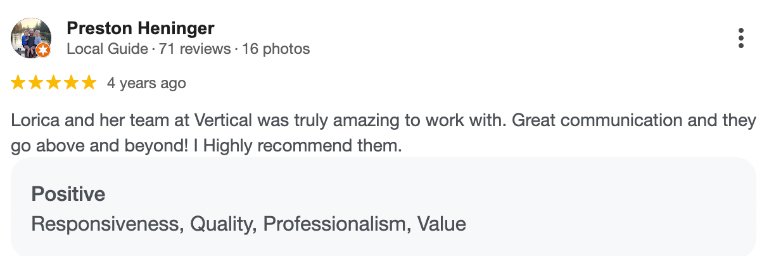The image size is (769, 256).
Task: Click the fifth rating star
Action: pyautogui.click(x=89, y=82)
